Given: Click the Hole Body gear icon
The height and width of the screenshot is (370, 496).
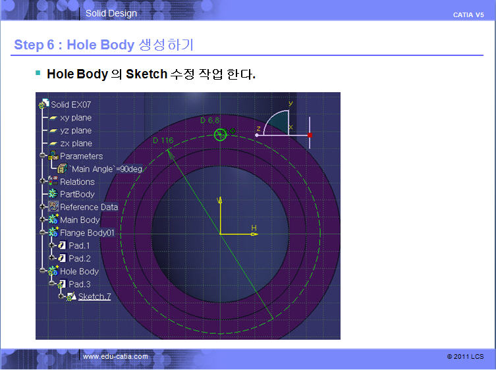Looking at the screenshot, I should point(53,271).
